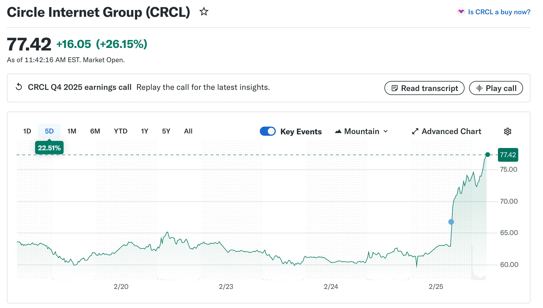Click the blue key event marker on chart
Image resolution: width=543 pixels, height=308 pixels.
point(451,222)
